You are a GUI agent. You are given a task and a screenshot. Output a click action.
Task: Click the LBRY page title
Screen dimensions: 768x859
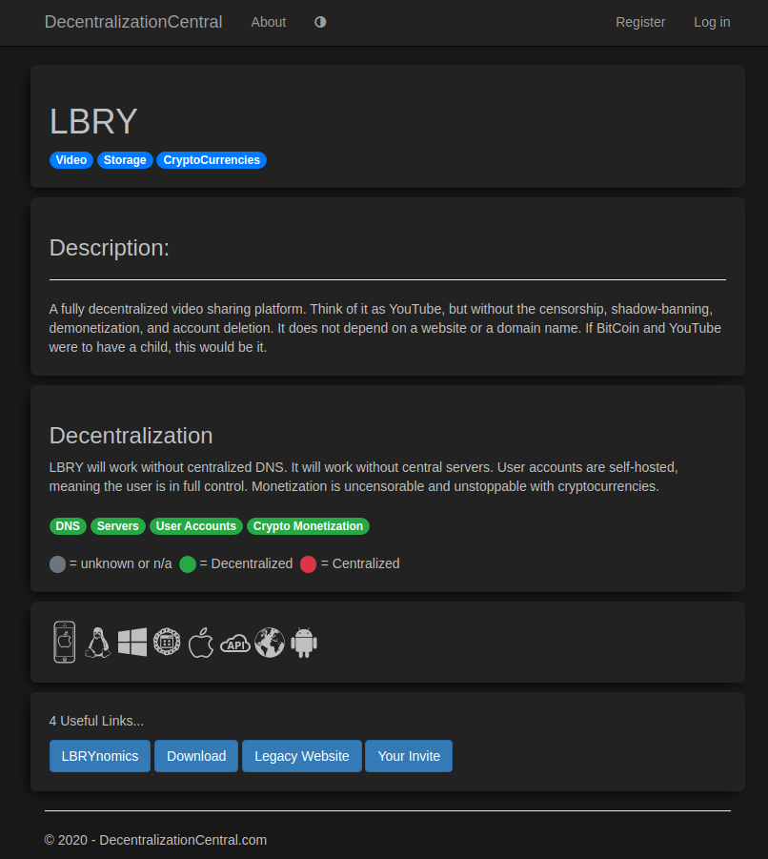93,121
